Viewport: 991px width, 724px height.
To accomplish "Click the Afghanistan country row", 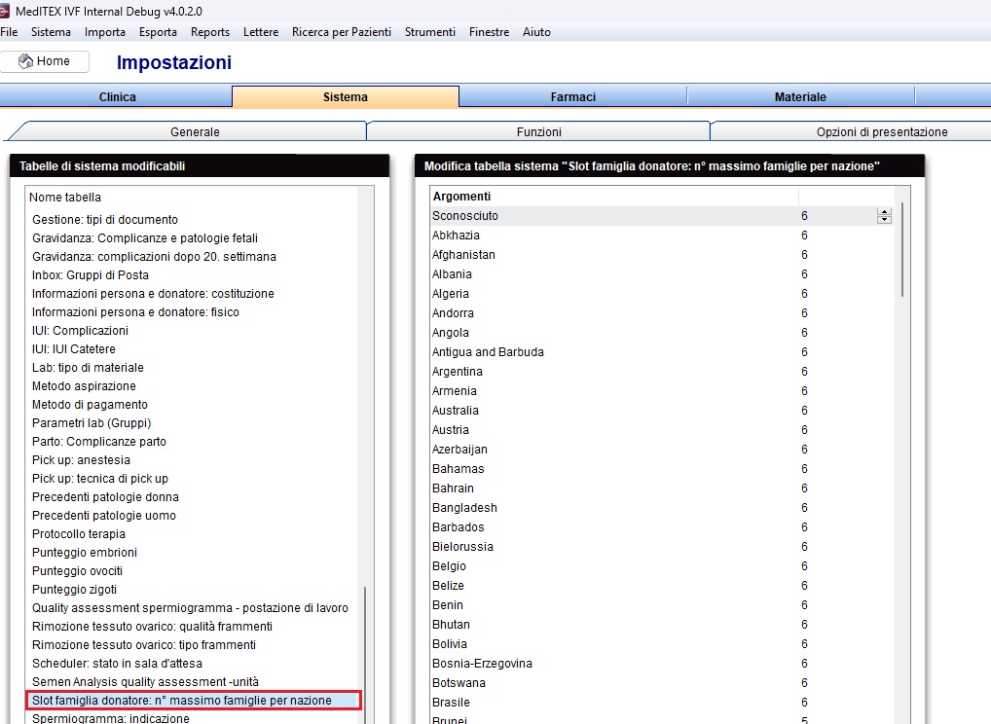I will 662,255.
